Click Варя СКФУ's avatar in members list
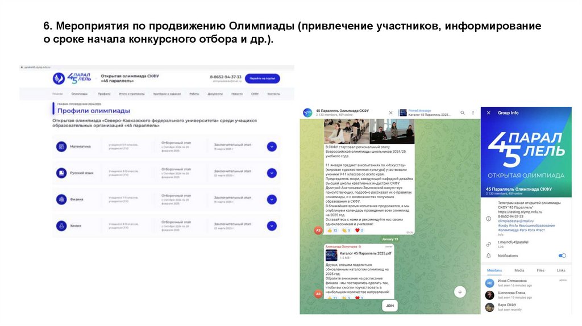Viewport: 582px width, 326px height. pyautogui.click(x=489, y=307)
